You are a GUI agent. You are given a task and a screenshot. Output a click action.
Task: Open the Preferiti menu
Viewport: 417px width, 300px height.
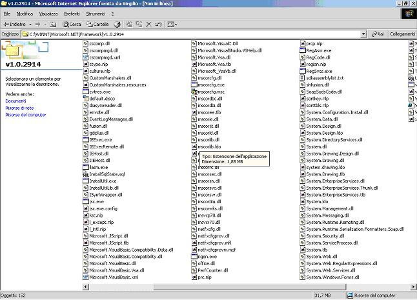pyautogui.click(x=72, y=14)
